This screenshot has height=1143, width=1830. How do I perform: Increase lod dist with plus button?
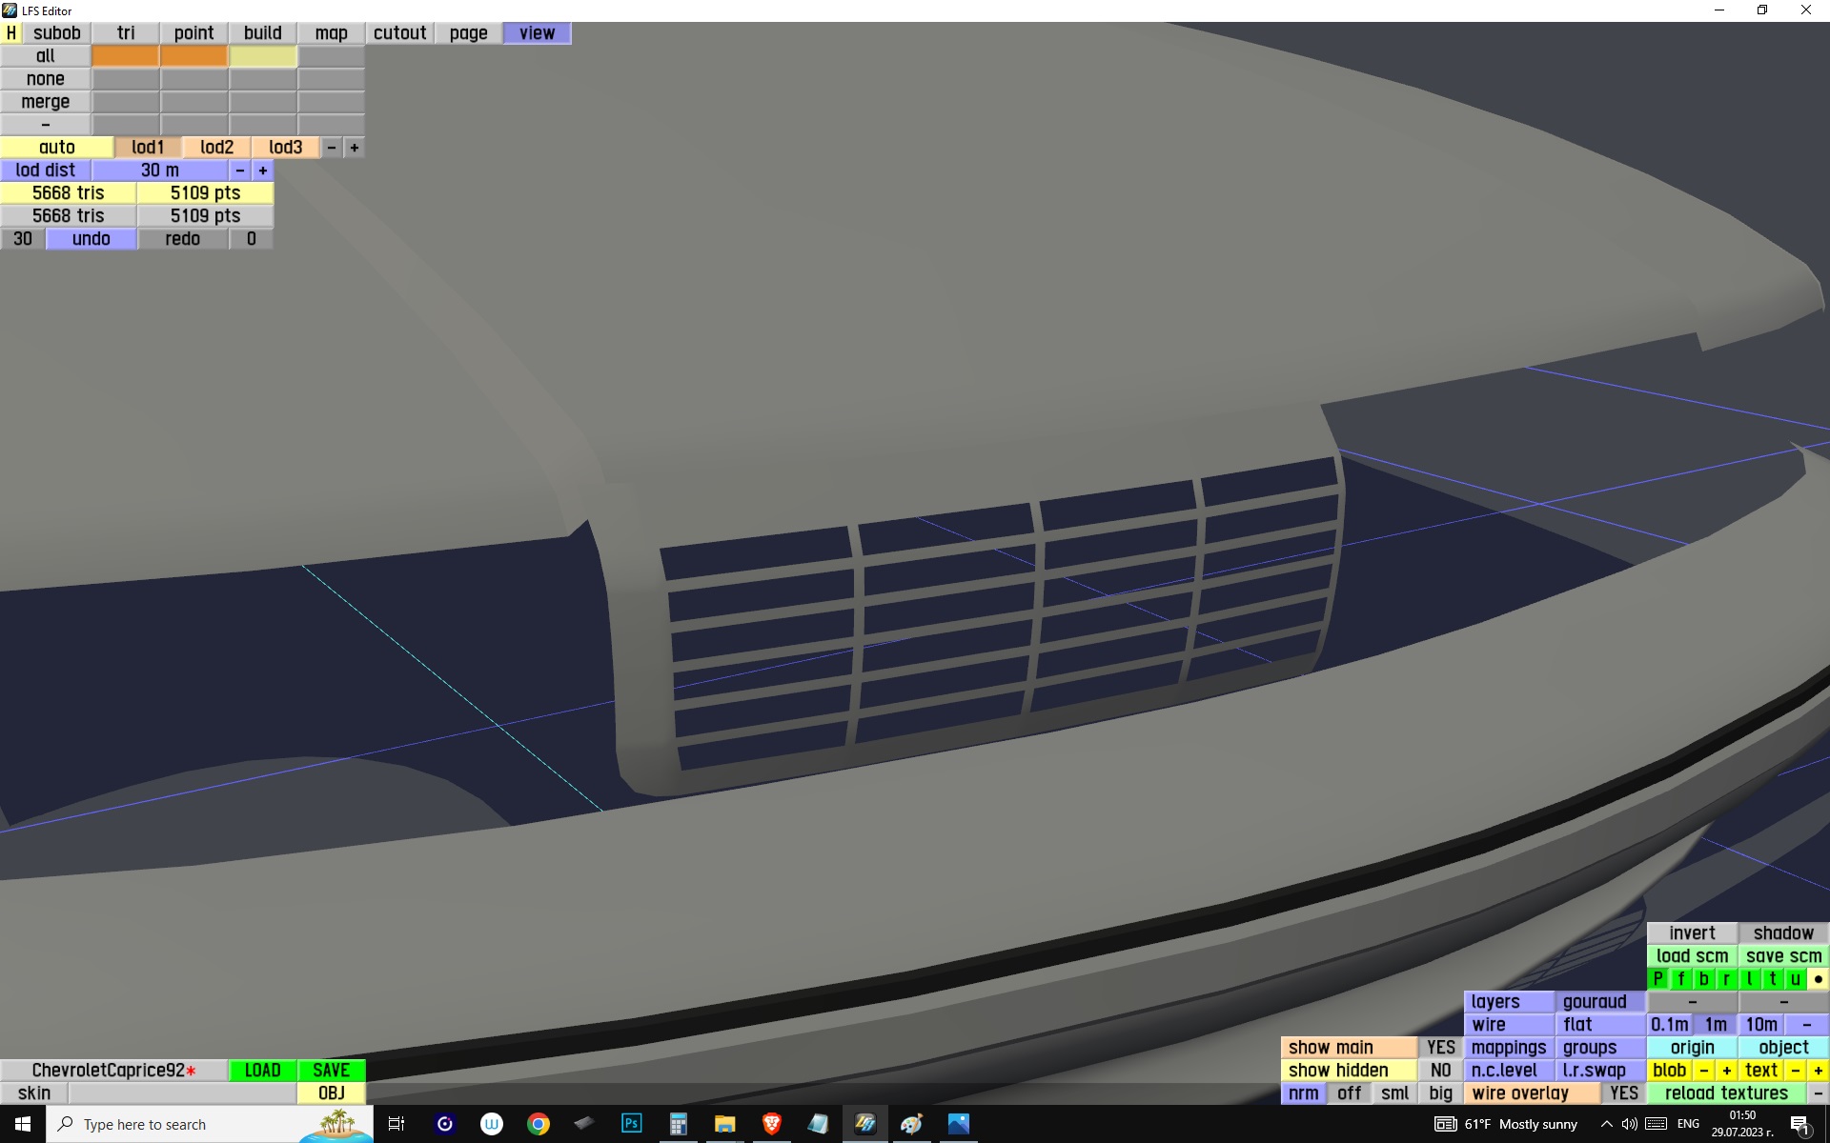click(263, 170)
